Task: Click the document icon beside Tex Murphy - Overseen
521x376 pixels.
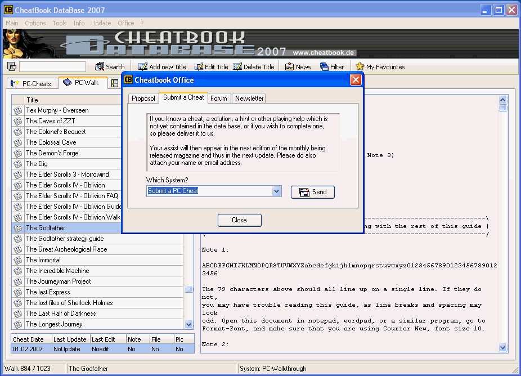Action: [x=17, y=110]
